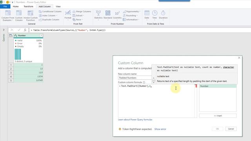This screenshot has width=251, height=141.
Task: Click the Cancel button
Action: pos(231,129)
